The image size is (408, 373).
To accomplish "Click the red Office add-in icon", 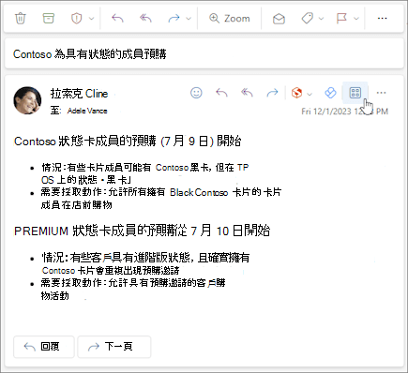I will coord(296,93).
